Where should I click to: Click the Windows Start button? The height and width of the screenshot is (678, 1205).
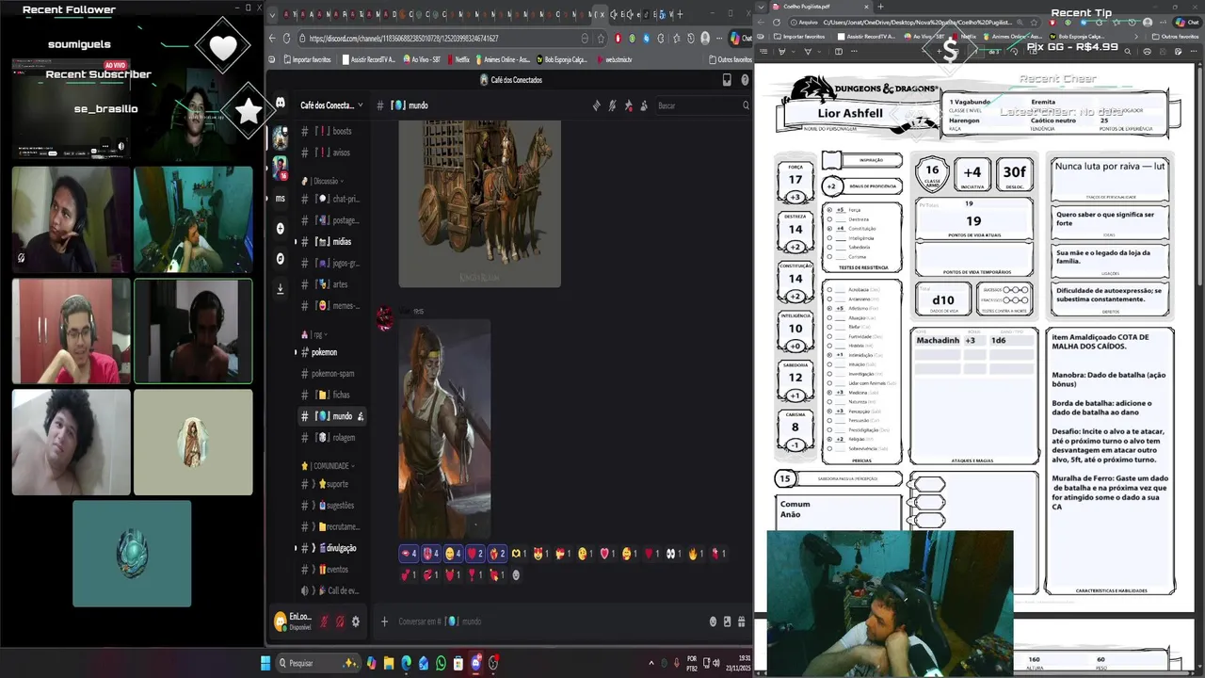(266, 663)
